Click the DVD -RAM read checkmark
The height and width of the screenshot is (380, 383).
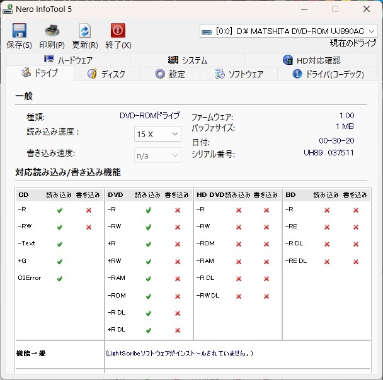point(149,278)
